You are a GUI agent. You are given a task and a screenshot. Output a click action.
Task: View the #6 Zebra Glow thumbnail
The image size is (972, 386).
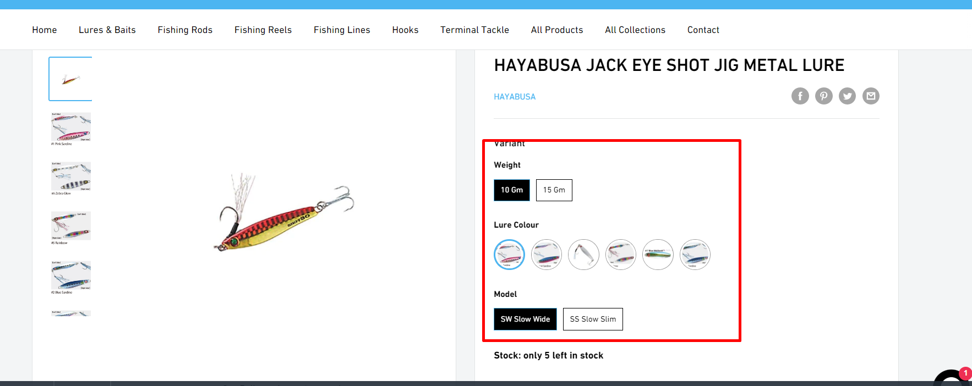[x=71, y=178]
